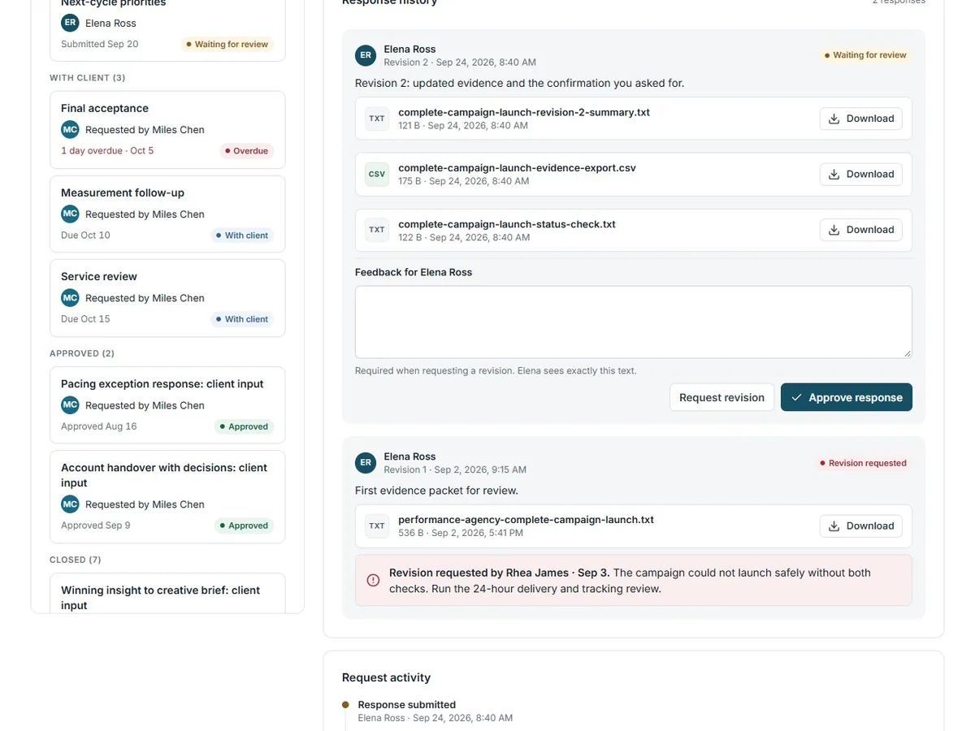975x731 pixels.
Task: Click With client badge on Measurement follow-up
Action: (241, 236)
